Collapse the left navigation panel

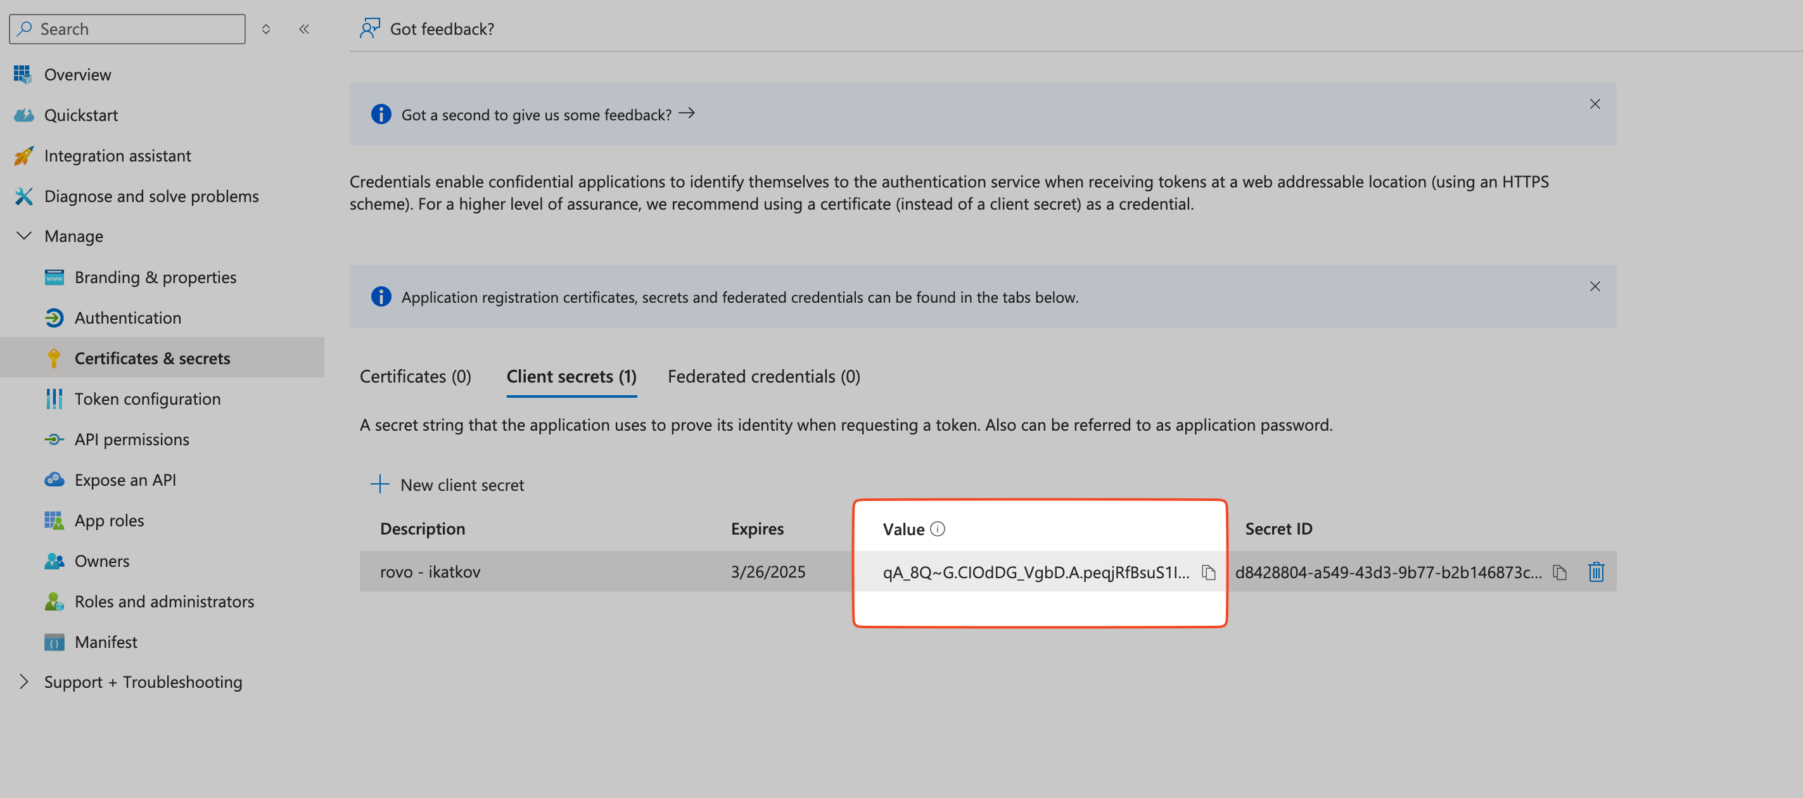303,28
